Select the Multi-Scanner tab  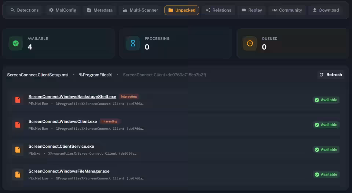(x=140, y=10)
